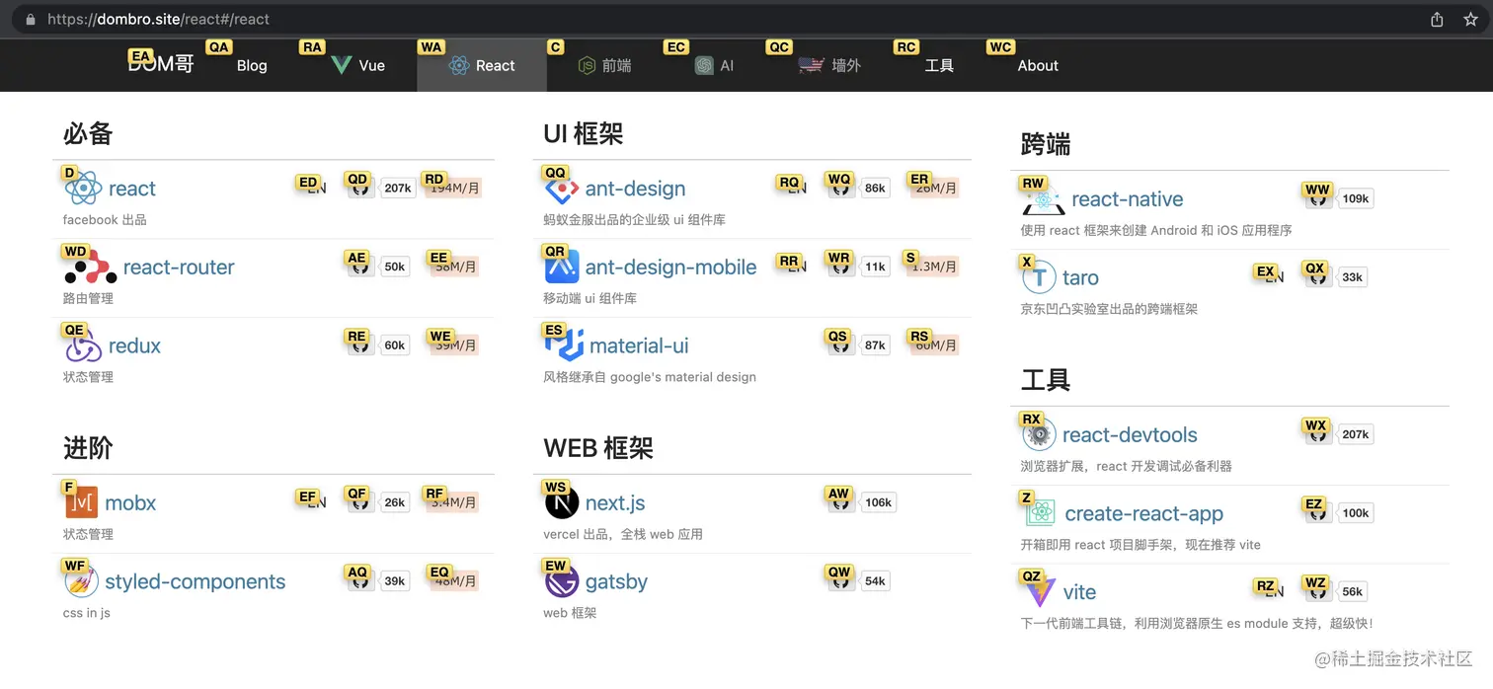
Task: Open the ant-design-mobile link
Action: pos(671,268)
